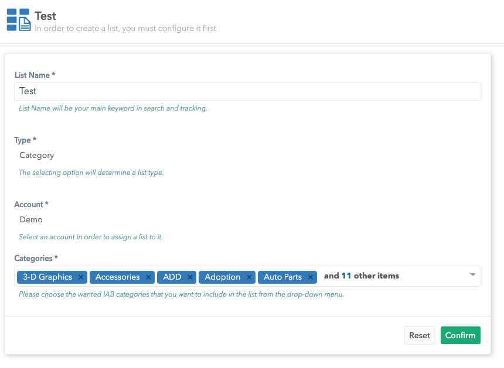This screenshot has width=504, height=368.
Task: Confirm the list configuration
Action: tap(460, 335)
